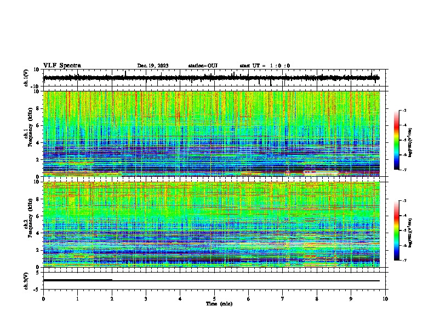
Task: Click the "6" kHz tick on ch.2 frequency axis
Action: (x=38, y=216)
